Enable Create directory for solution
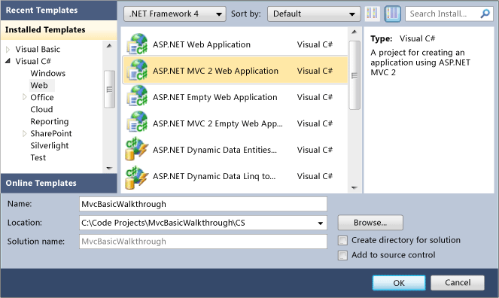 (x=342, y=241)
